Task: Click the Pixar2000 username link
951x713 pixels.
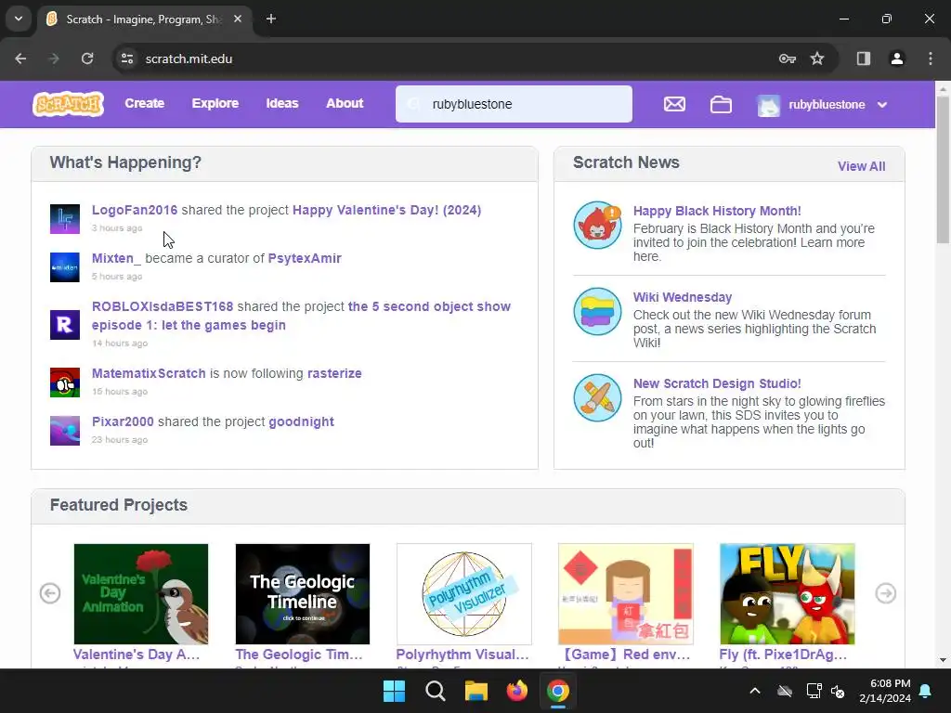Action: point(123,422)
